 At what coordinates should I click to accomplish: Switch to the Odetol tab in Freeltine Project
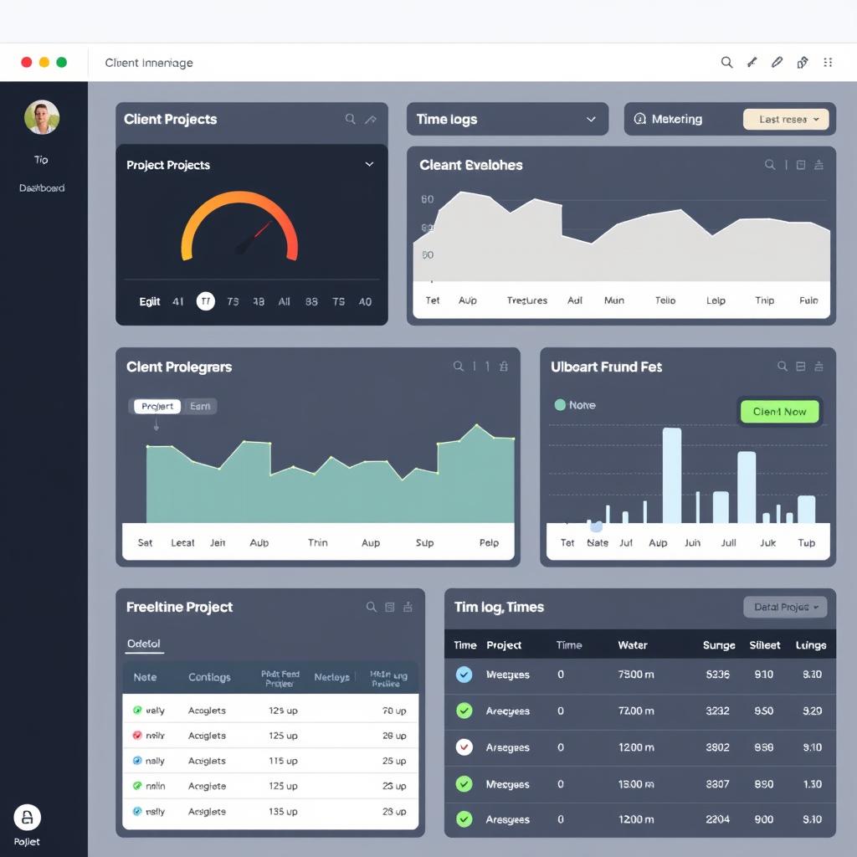pos(143,644)
